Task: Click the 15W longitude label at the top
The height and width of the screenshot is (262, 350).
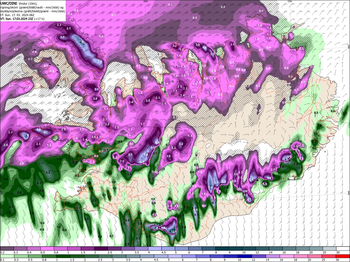Action: [x=290, y=1]
